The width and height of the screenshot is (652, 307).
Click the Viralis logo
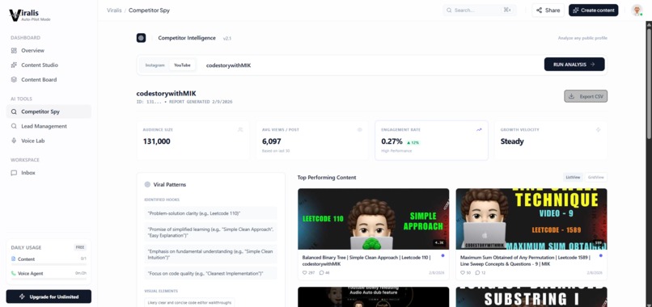coord(30,15)
